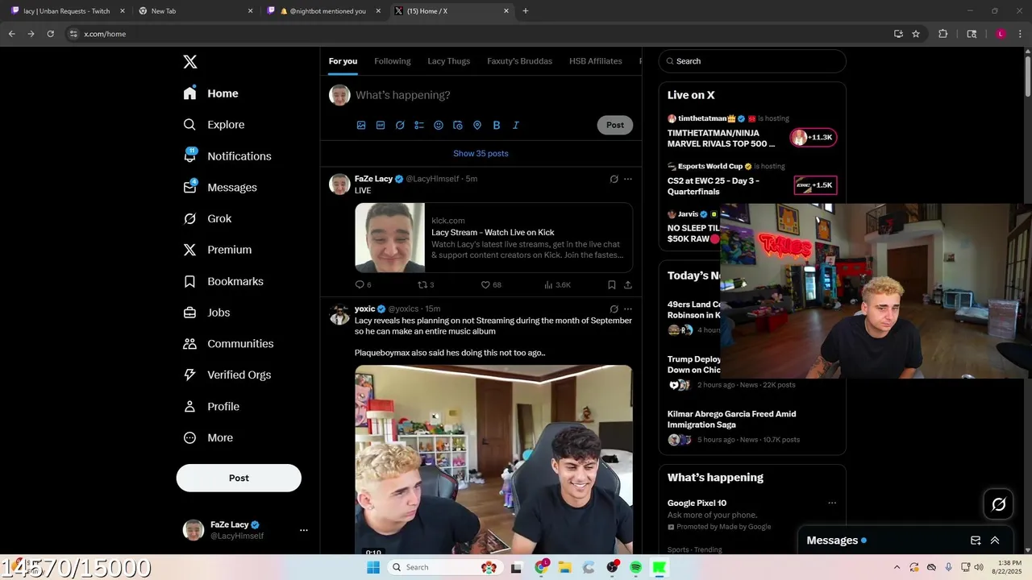Open Kilmar Abrego Garcia news story
Image resolution: width=1032 pixels, height=580 pixels.
(751, 426)
